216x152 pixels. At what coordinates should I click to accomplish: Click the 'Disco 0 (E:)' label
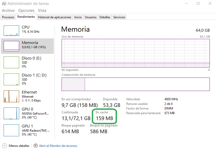(32, 58)
